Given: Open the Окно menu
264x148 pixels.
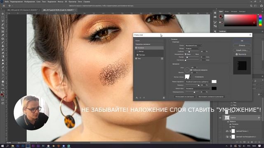Looking at the screenshot, I should tap(80, 2).
